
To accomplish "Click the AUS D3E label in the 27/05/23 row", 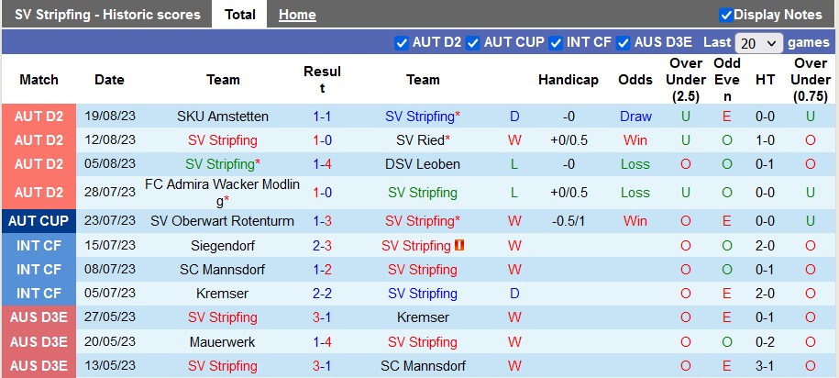I will [39, 317].
